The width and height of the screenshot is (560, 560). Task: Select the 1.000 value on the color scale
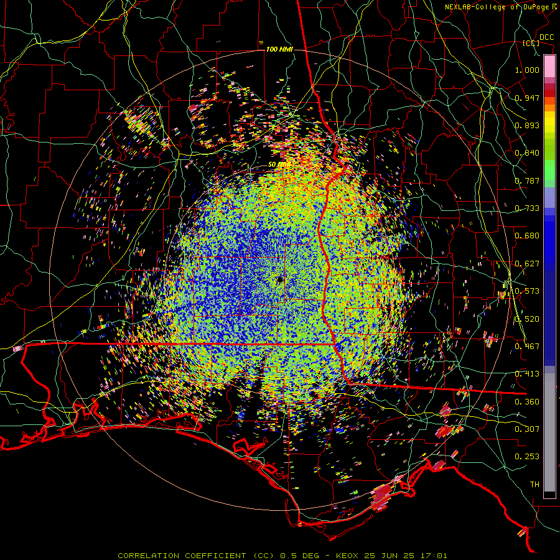[527, 70]
